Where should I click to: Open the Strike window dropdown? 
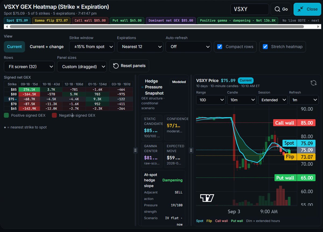(x=92, y=47)
